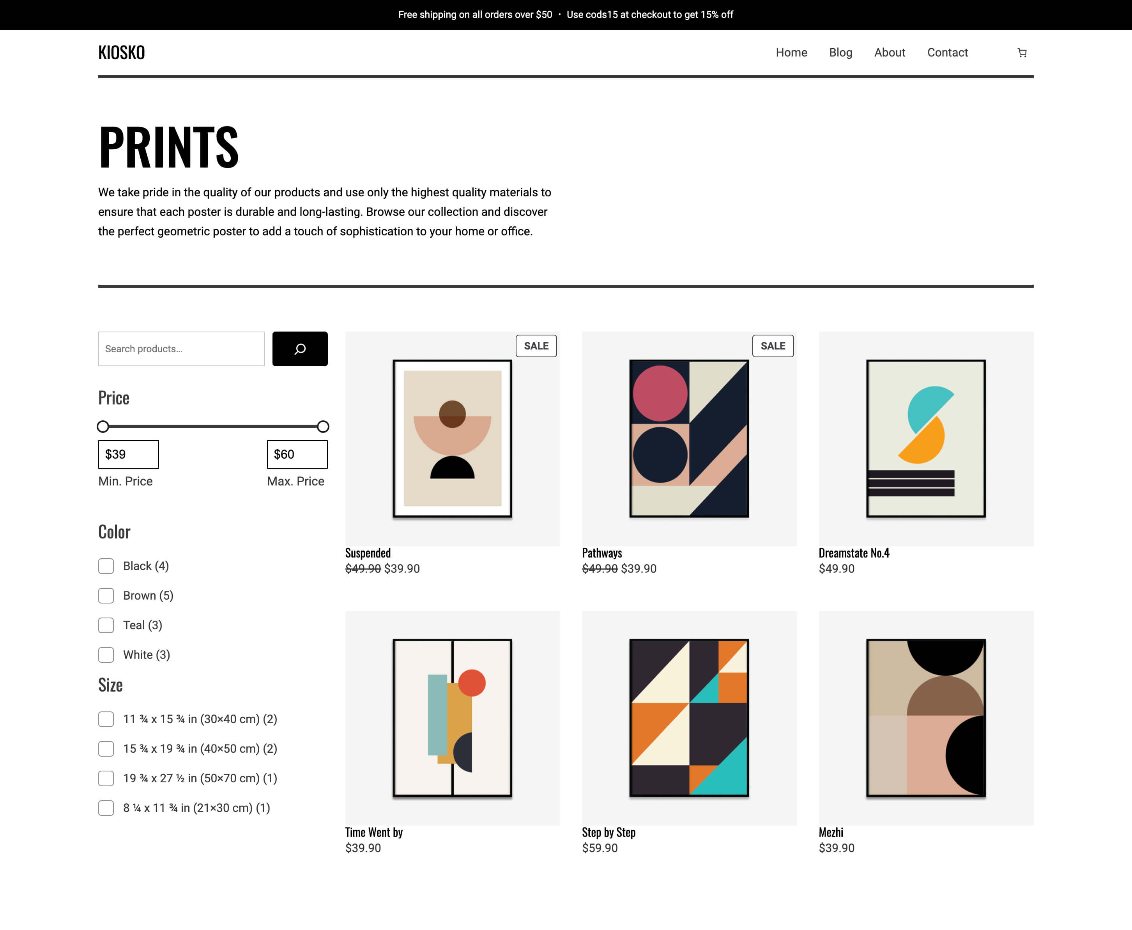Click the minimum price slider handle
Image resolution: width=1132 pixels, height=930 pixels.
[103, 426]
